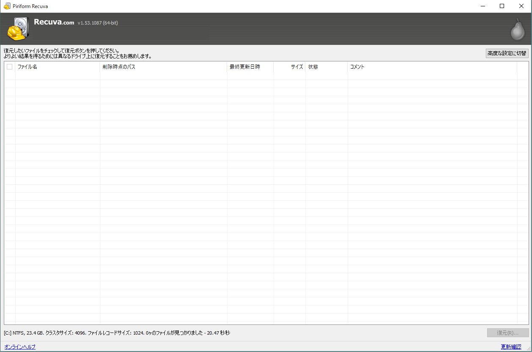This screenshot has height=352, width=532.
Task: Click the NTFS scan status bar text
Action: tap(117, 333)
